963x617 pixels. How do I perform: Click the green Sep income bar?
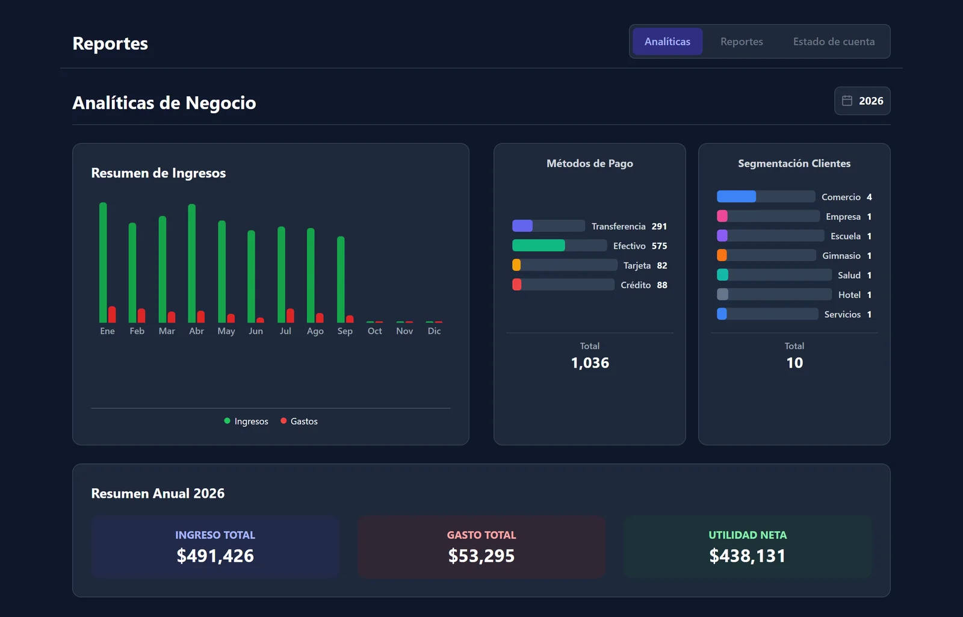point(341,279)
